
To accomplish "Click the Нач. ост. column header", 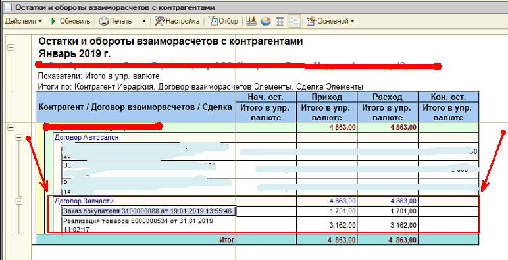I will (266, 97).
